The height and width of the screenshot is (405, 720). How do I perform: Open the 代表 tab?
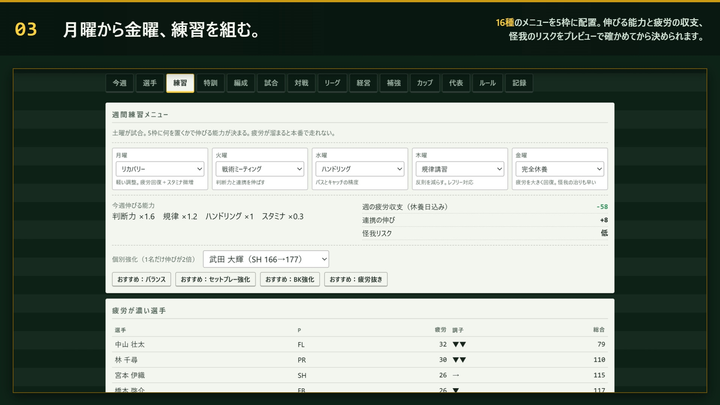click(x=456, y=83)
